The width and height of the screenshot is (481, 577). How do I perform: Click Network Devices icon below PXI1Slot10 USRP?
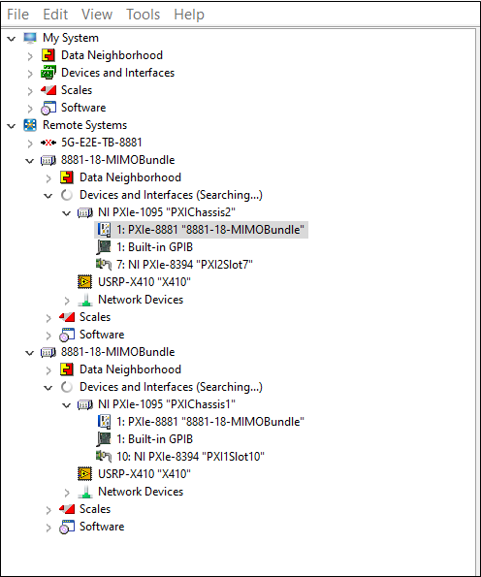85,492
